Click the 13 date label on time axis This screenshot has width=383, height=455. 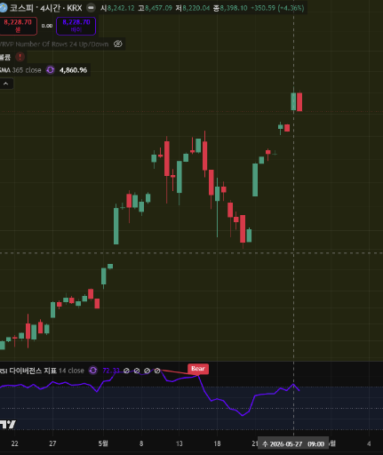179,443
